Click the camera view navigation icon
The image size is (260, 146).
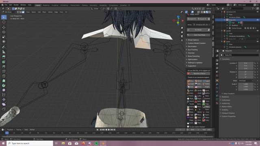click(x=182, y=36)
